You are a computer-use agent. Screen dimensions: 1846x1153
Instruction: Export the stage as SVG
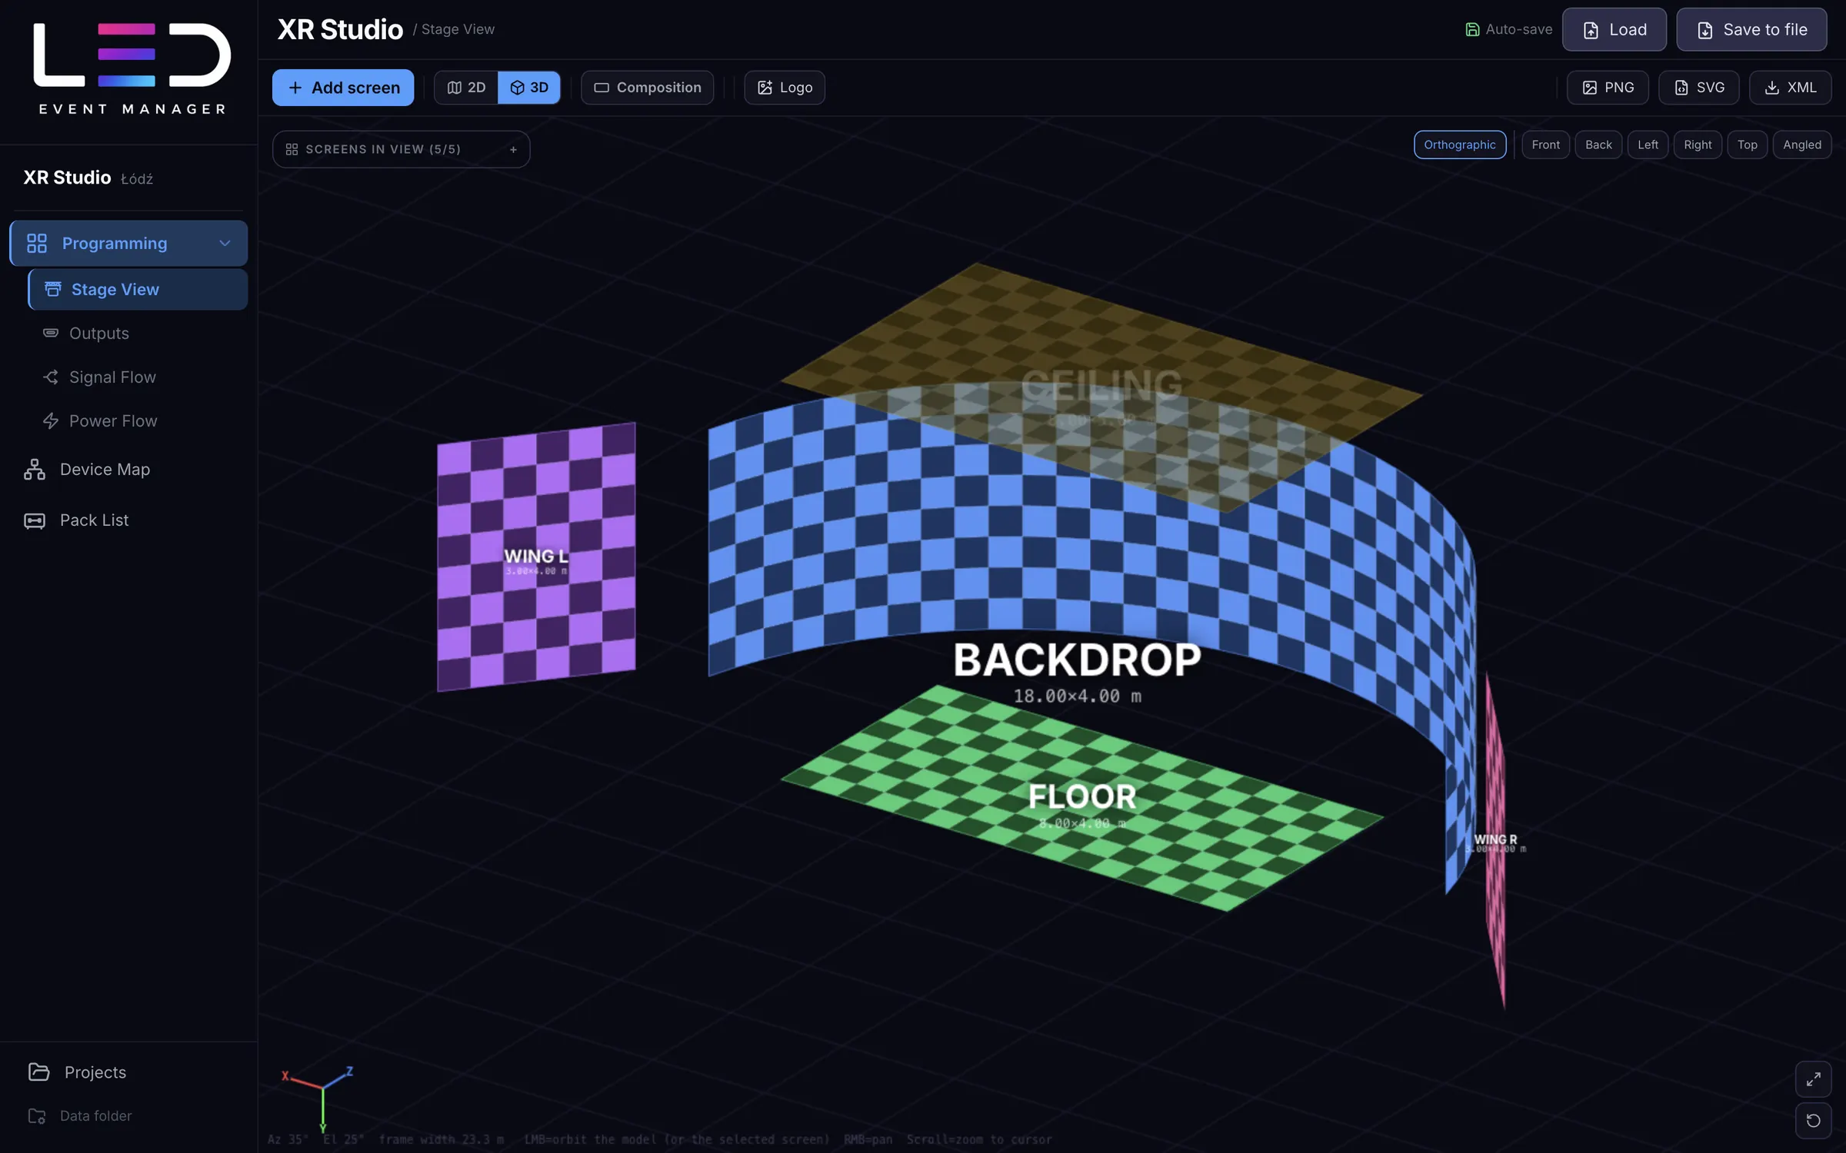[1699, 88]
